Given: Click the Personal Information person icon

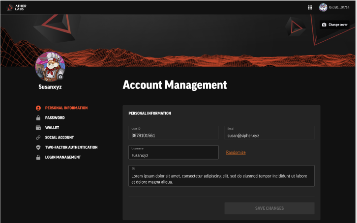Looking at the screenshot, I should [38, 108].
